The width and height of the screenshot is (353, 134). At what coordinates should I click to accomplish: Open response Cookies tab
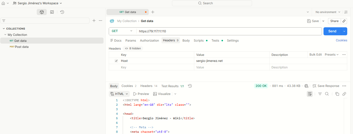pyautogui.click(x=129, y=86)
